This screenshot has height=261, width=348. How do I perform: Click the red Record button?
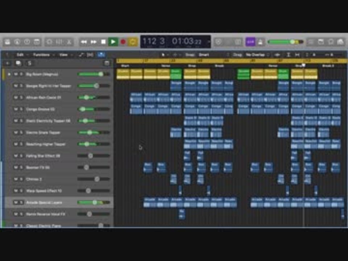[123, 42]
